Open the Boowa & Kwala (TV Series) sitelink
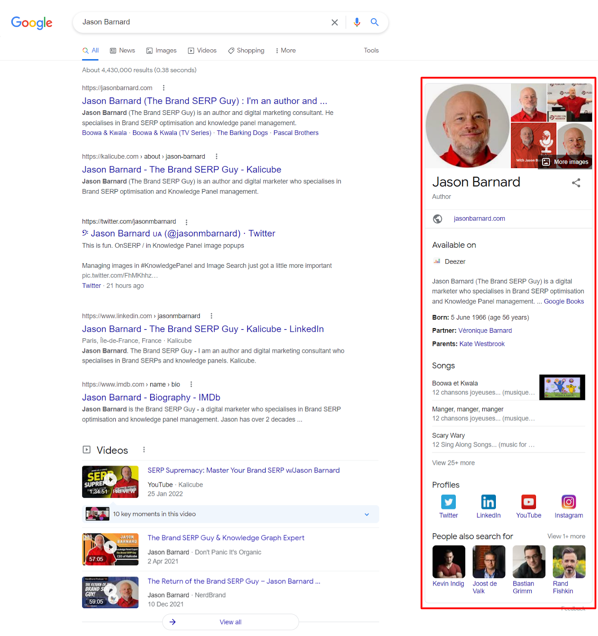This screenshot has width=598, height=636. tap(172, 133)
